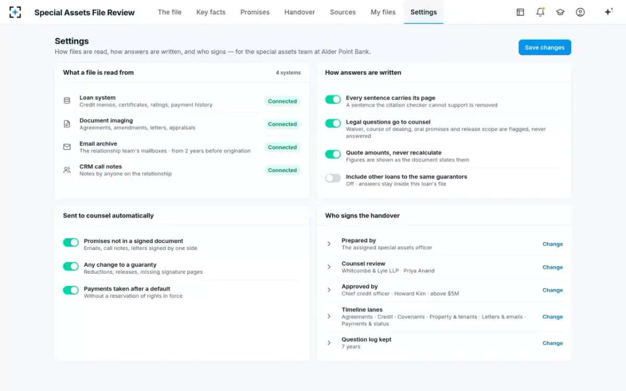The image size is (626, 391).
Task: Open The file tab
Action: point(170,12)
